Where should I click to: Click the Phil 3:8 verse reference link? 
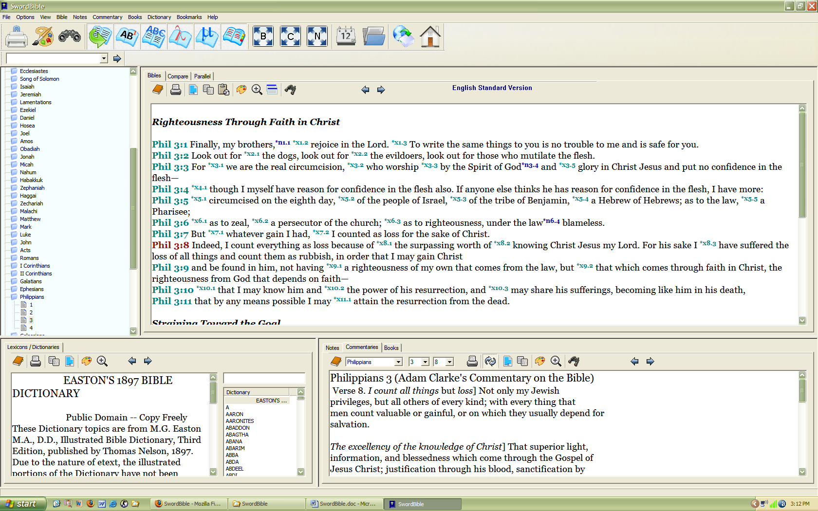point(170,245)
